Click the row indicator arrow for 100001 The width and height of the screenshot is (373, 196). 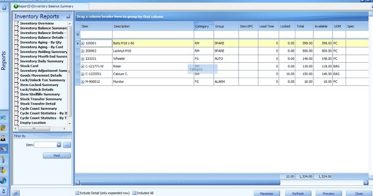coord(78,43)
